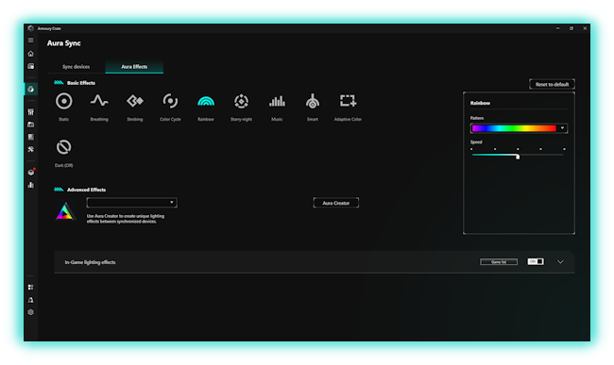
Task: Click the Speed slider handle
Action: click(518, 157)
